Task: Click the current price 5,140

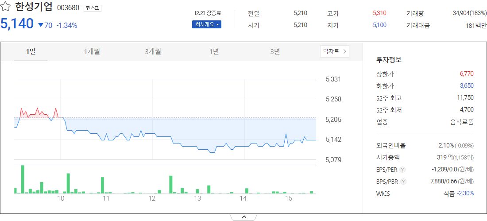Action: 17,23
